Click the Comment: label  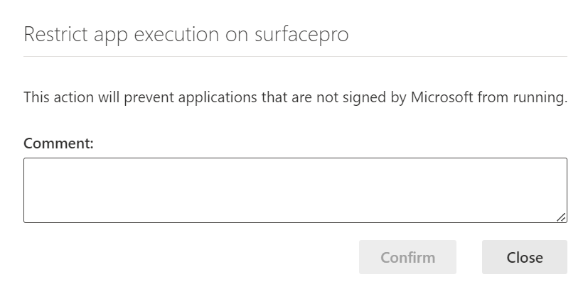coord(58,143)
